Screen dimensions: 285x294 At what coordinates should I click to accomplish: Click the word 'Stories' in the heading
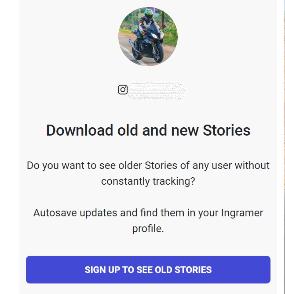coord(227,130)
